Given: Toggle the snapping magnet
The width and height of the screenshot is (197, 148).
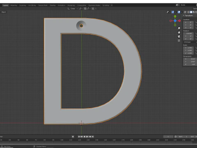Looking at the screenshot, I should 85,9.
